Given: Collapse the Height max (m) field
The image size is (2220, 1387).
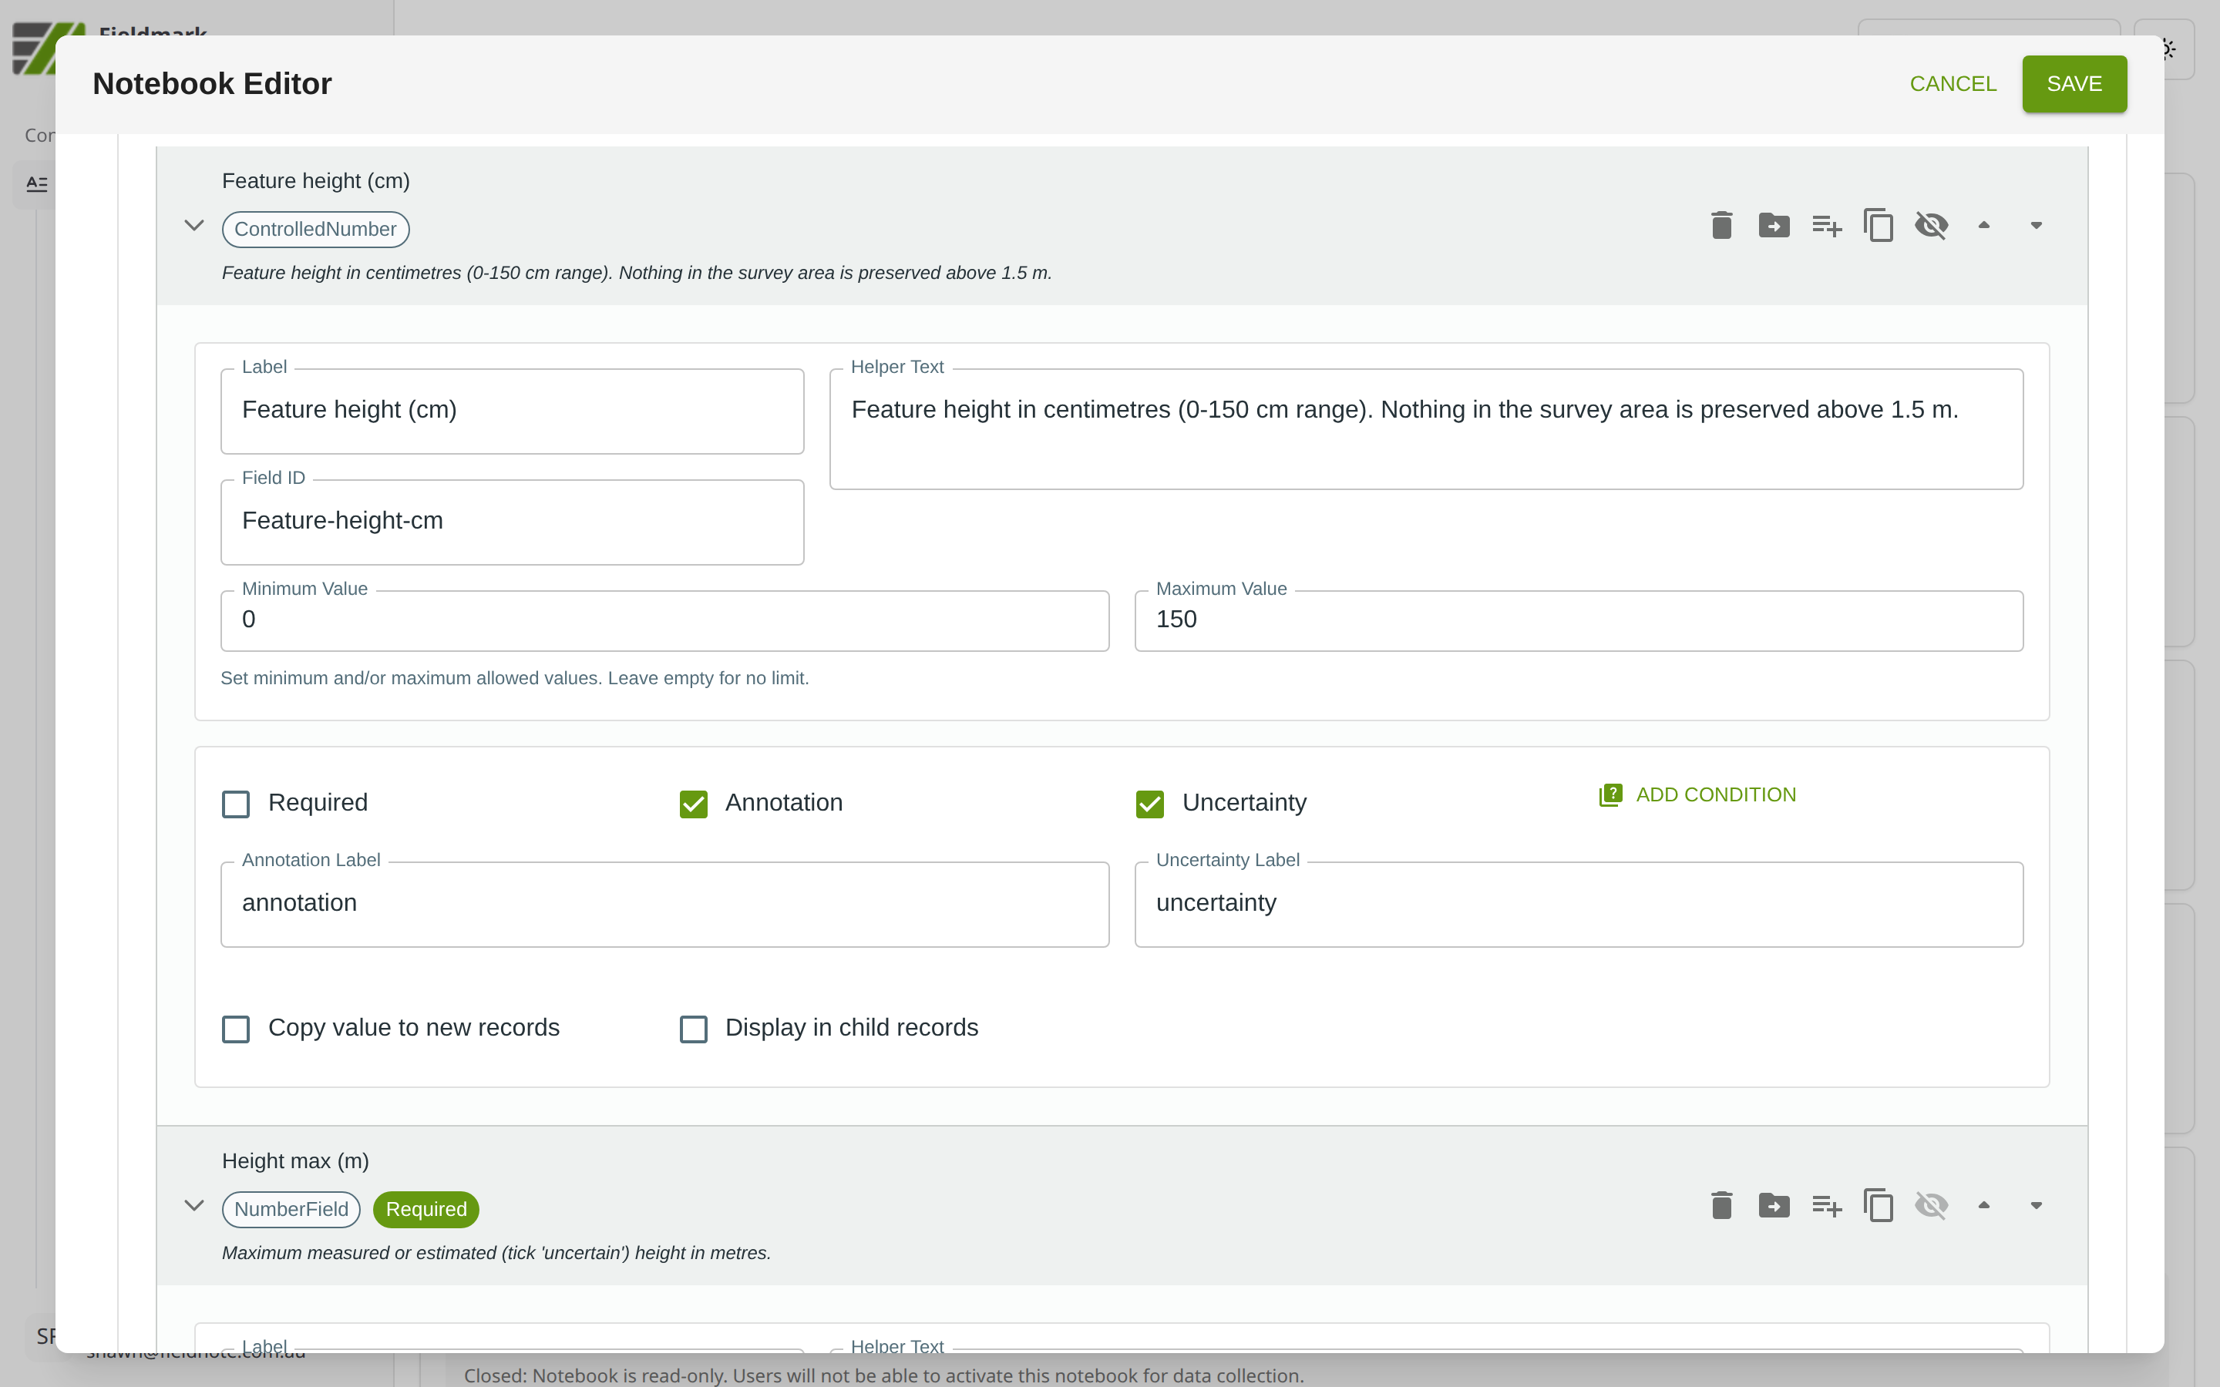Looking at the screenshot, I should [x=193, y=1205].
